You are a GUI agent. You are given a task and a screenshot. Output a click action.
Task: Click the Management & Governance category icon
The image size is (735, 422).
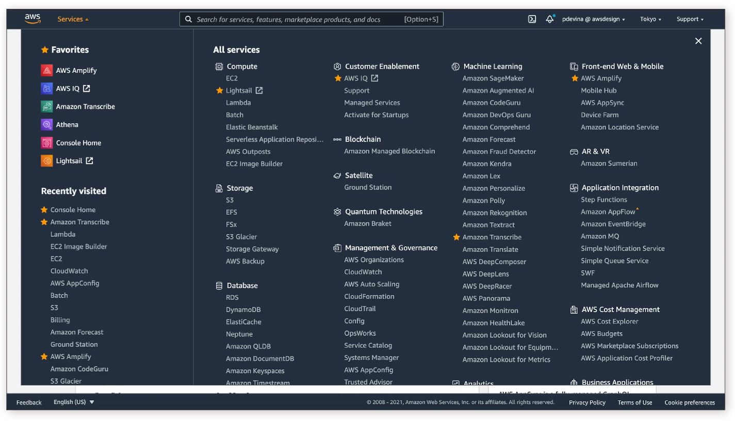point(337,248)
